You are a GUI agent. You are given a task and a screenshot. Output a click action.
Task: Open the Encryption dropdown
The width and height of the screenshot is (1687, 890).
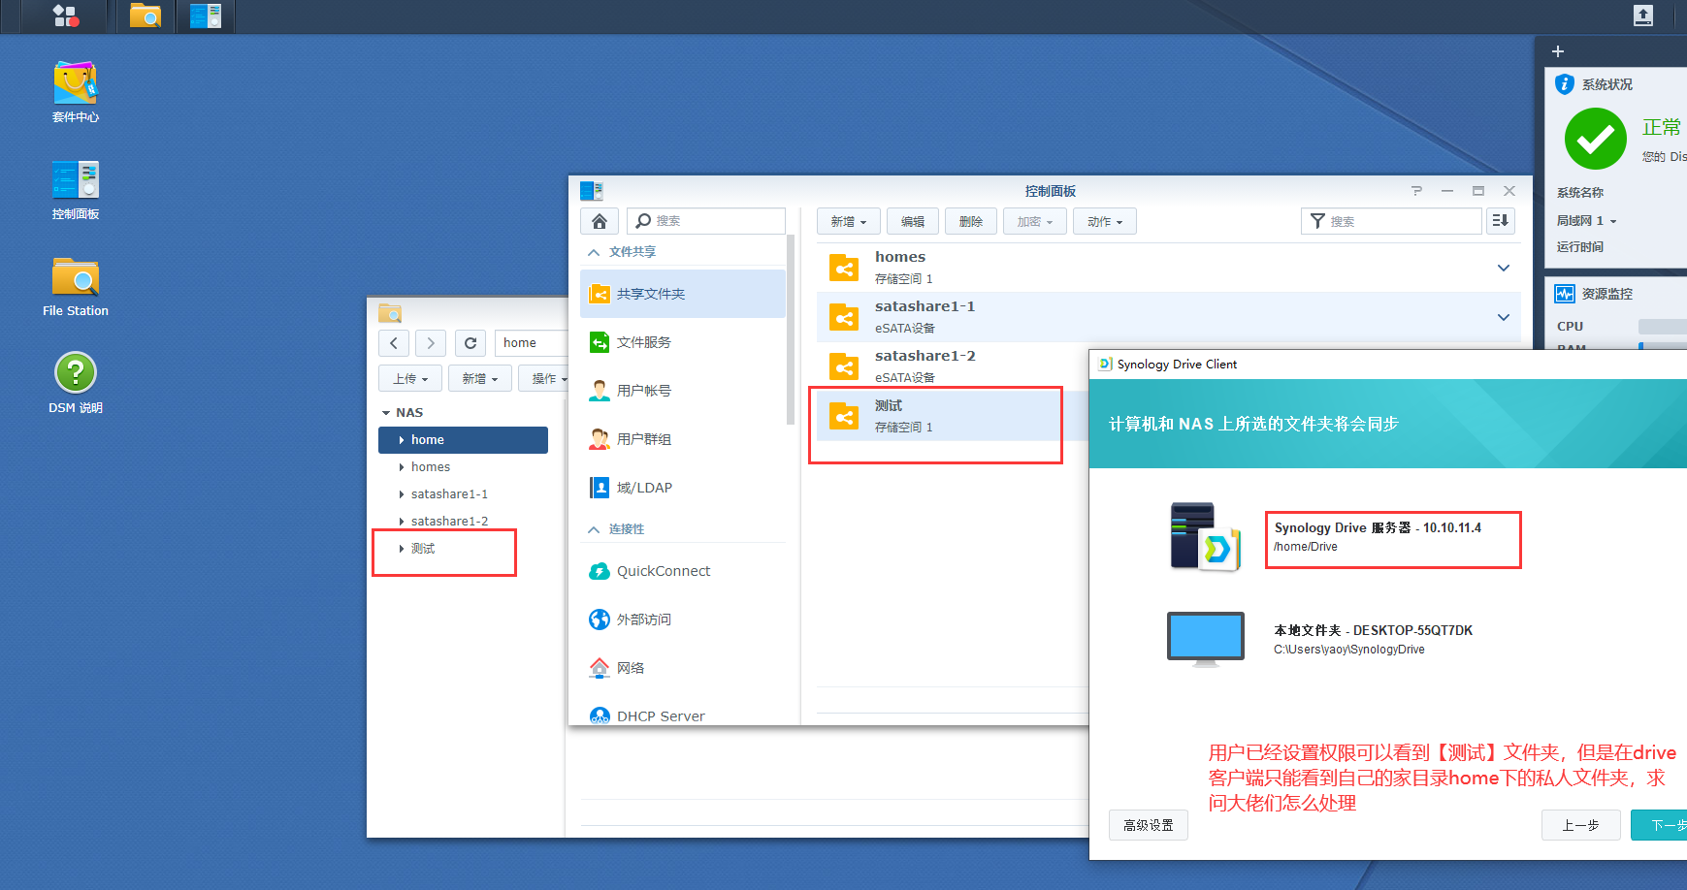coord(1035,221)
